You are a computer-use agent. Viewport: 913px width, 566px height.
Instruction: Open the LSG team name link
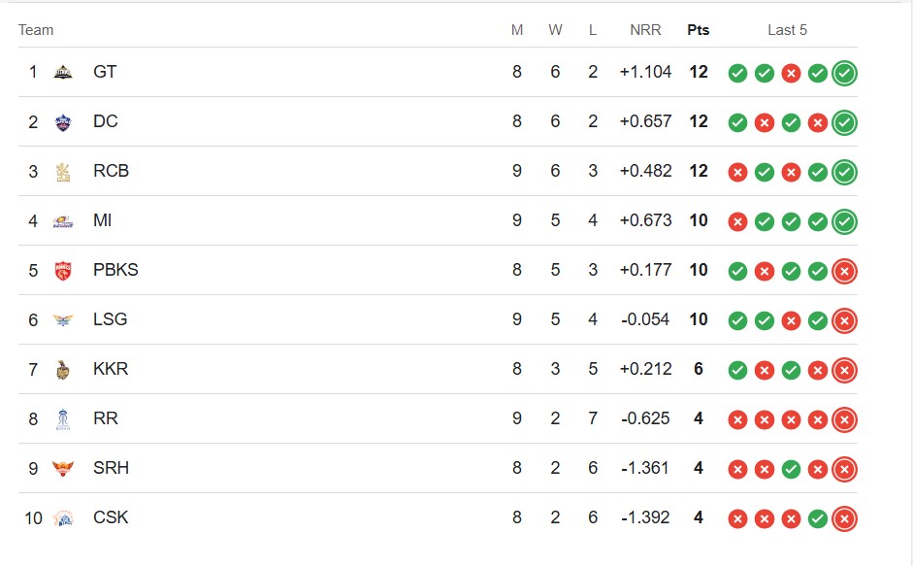(110, 319)
